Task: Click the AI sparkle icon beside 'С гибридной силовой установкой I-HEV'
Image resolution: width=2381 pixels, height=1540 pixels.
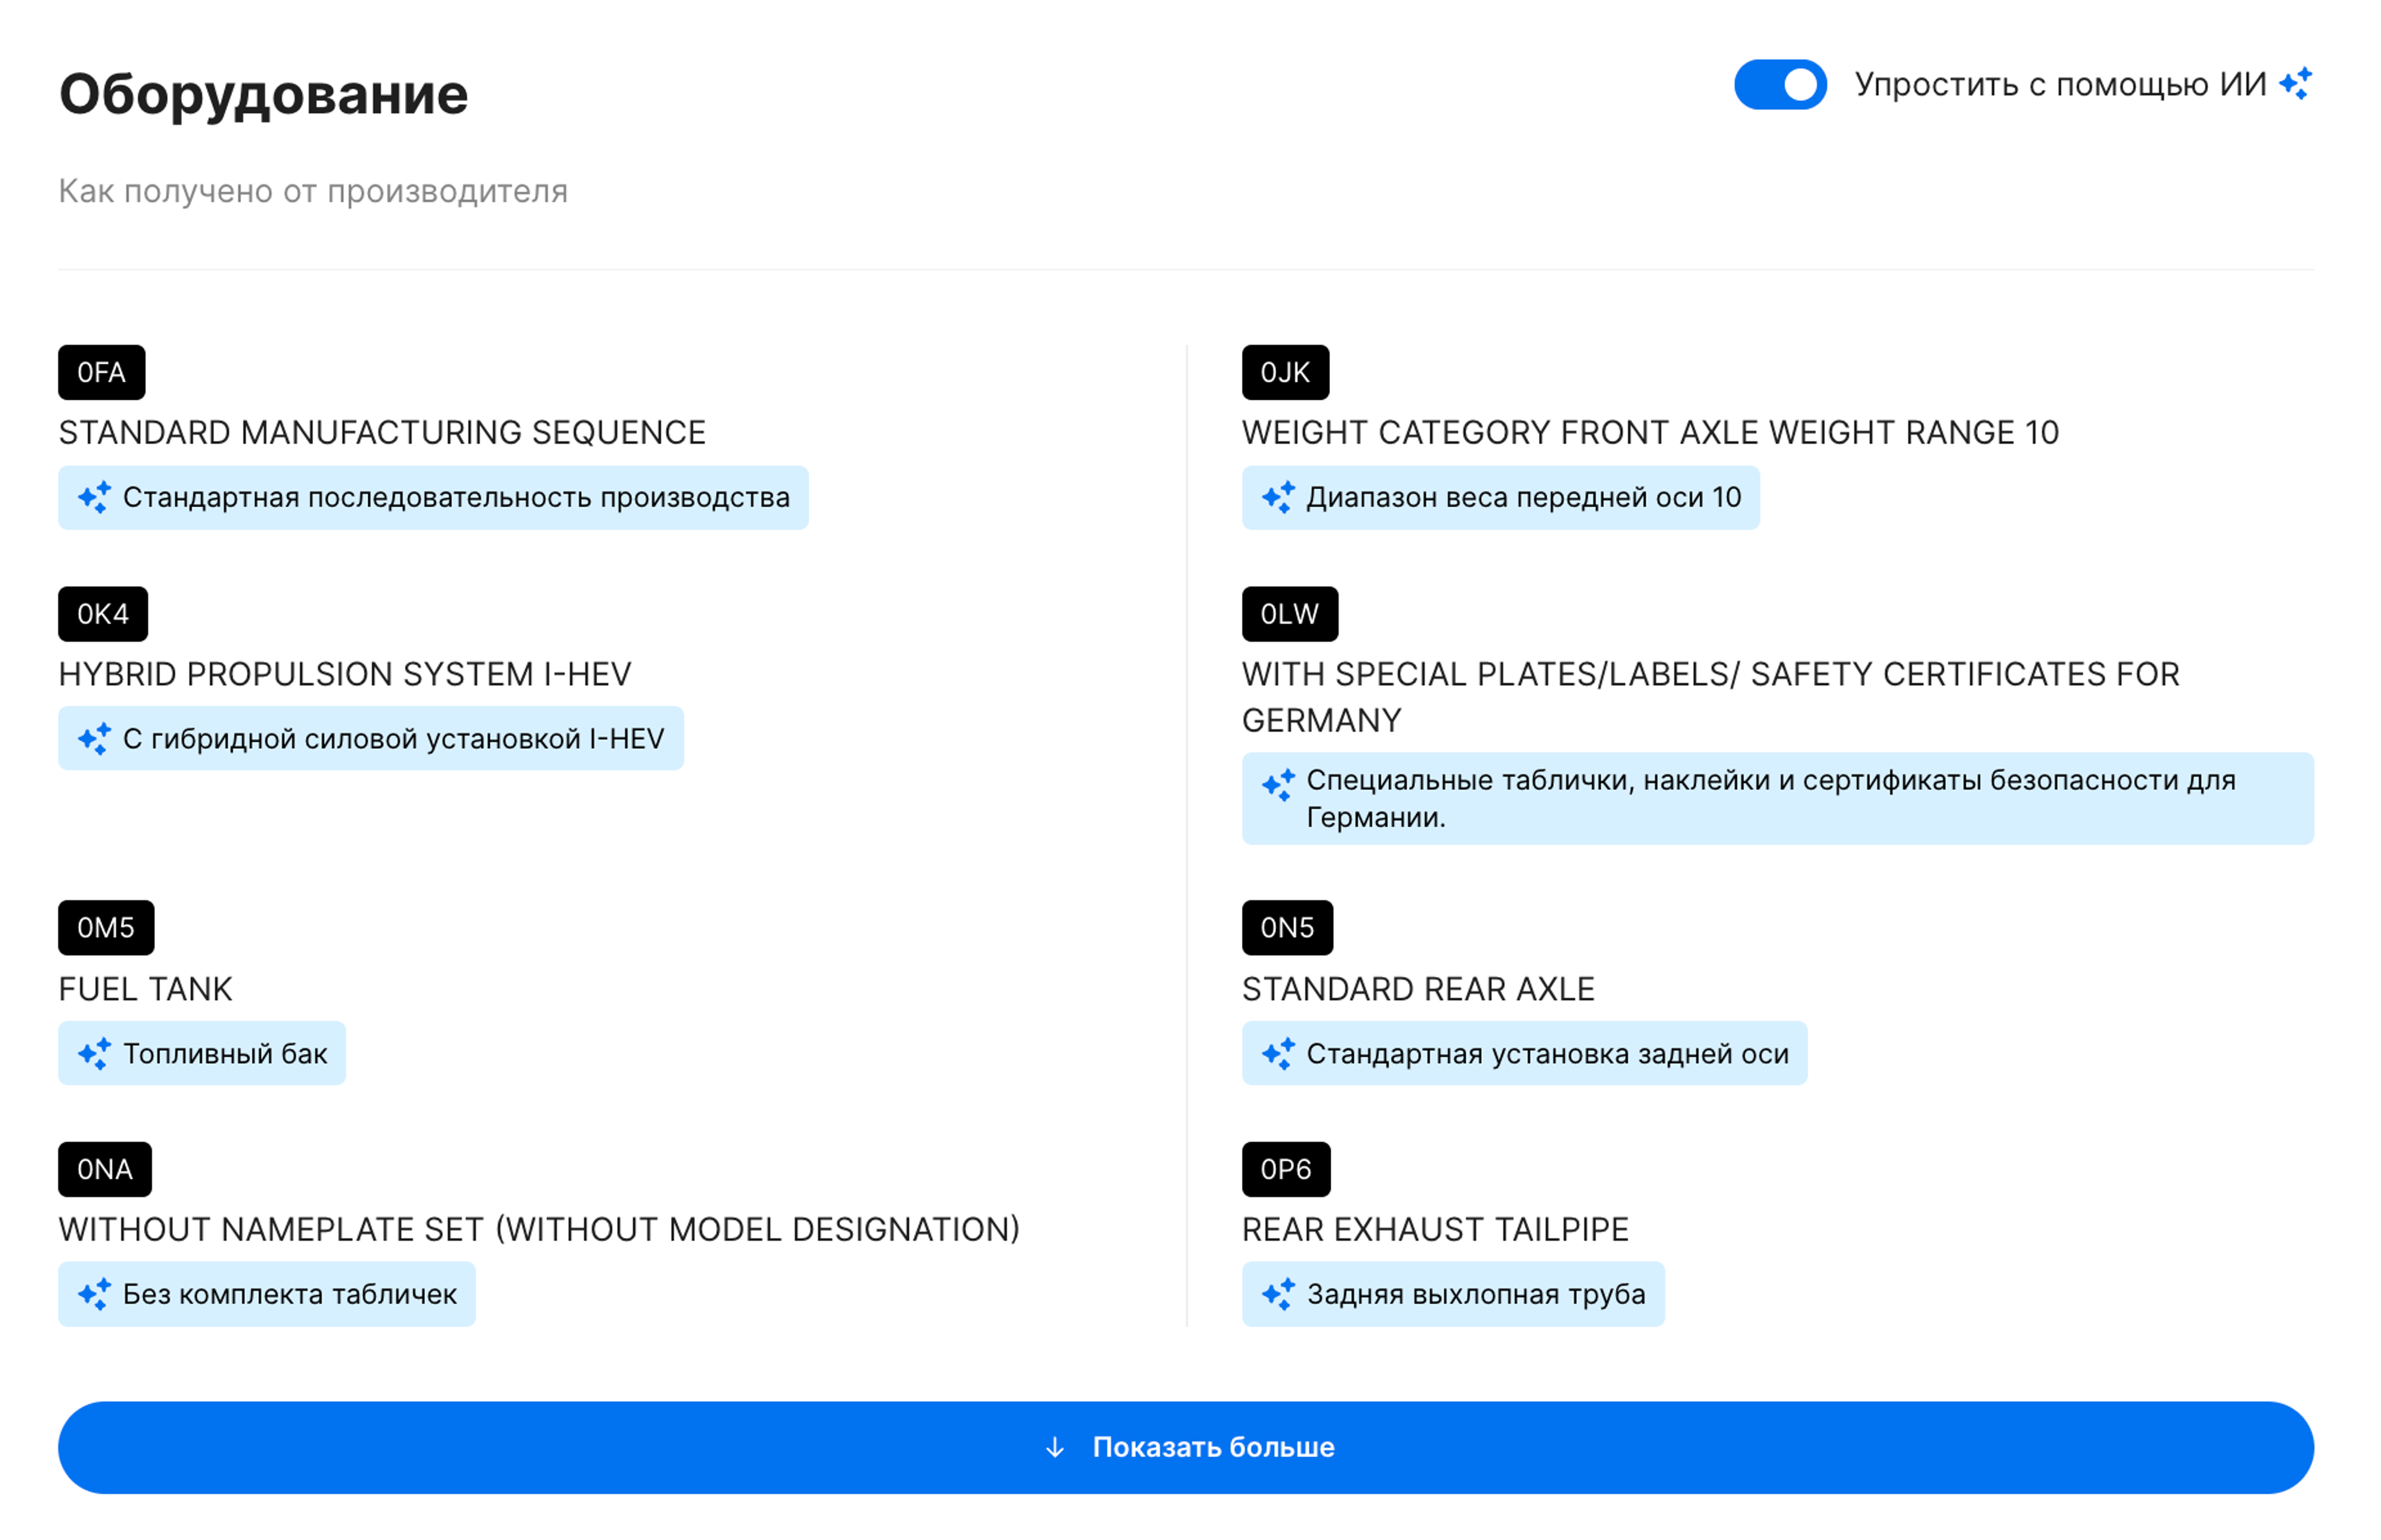Action: click(x=94, y=738)
